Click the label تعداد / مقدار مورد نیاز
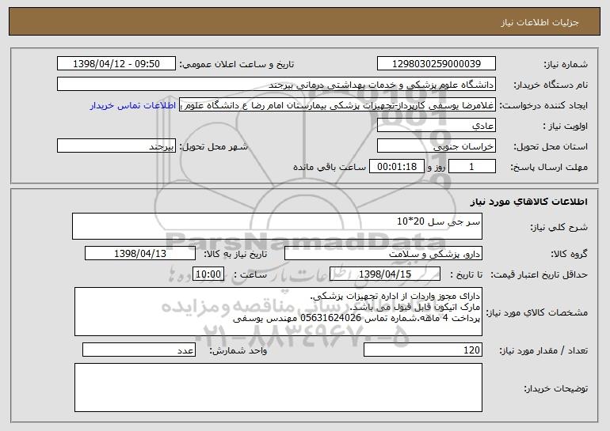This screenshot has height=431, width=610. pyautogui.click(x=543, y=351)
